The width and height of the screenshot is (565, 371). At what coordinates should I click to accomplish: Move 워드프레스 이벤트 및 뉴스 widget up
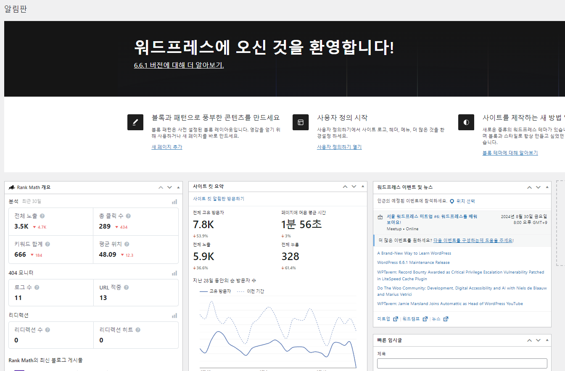point(529,187)
